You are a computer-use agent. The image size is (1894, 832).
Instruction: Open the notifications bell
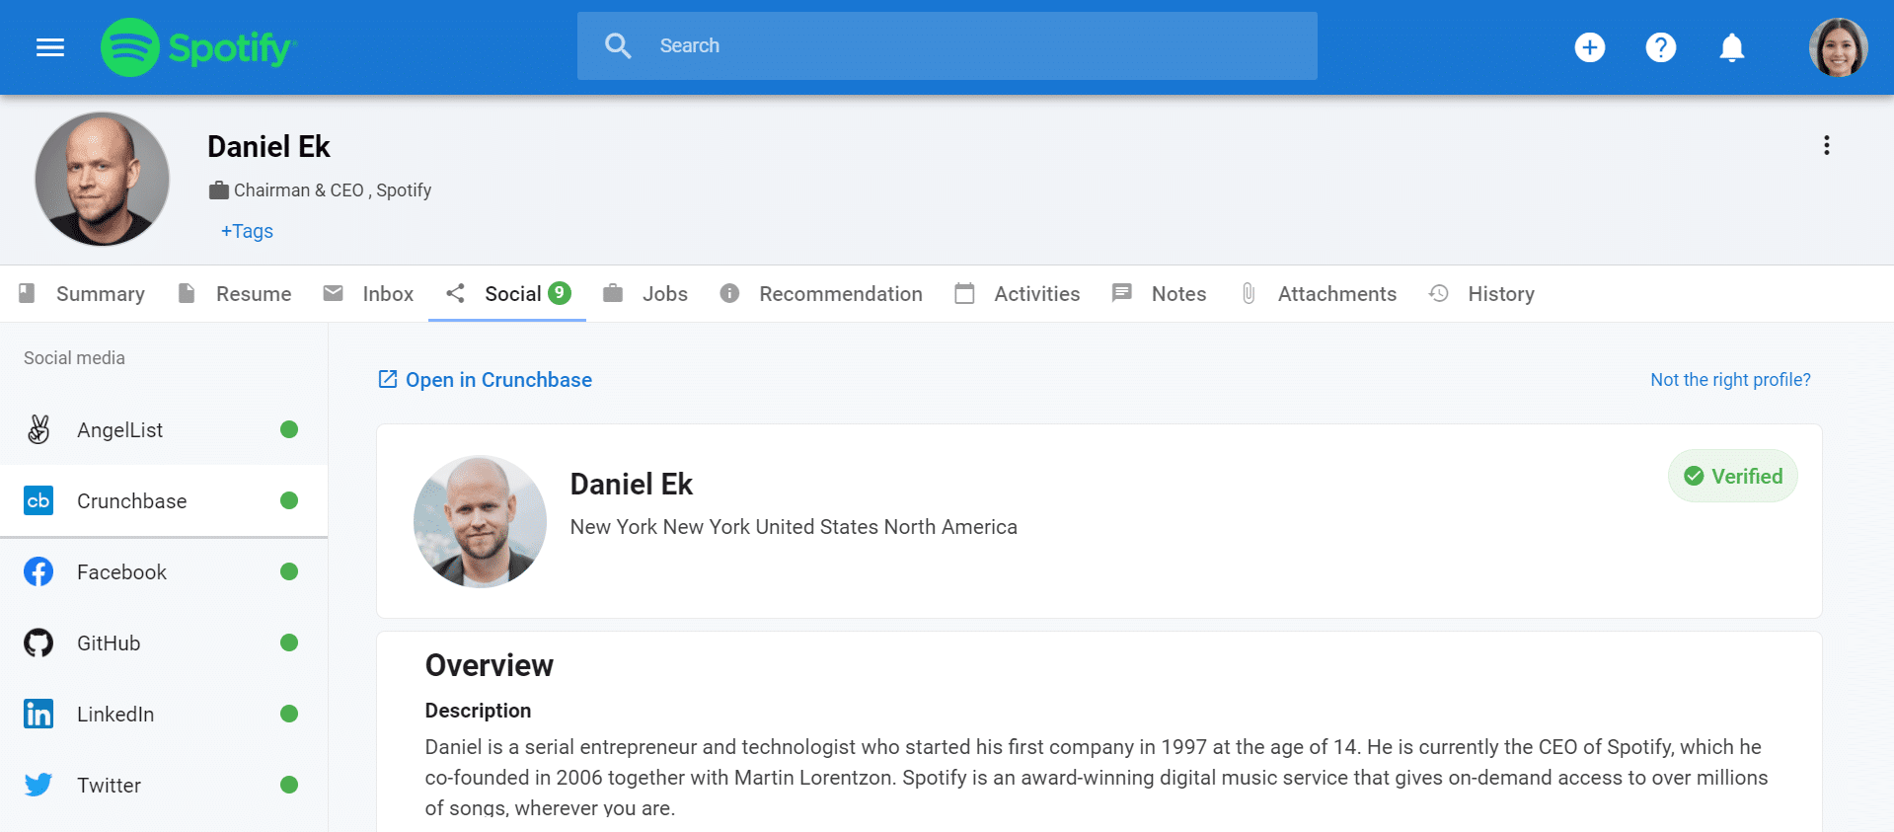(1731, 47)
